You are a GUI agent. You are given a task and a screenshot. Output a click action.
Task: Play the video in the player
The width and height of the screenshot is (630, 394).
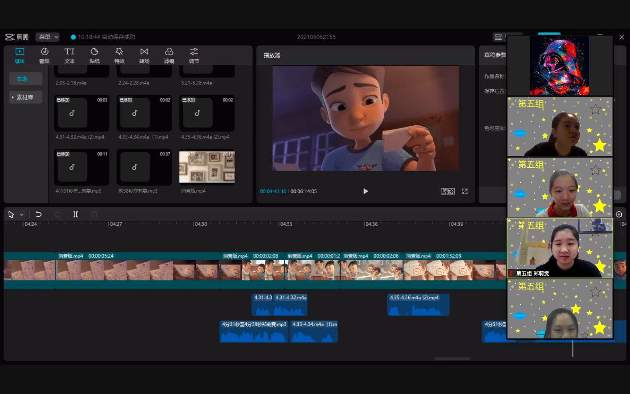(366, 191)
